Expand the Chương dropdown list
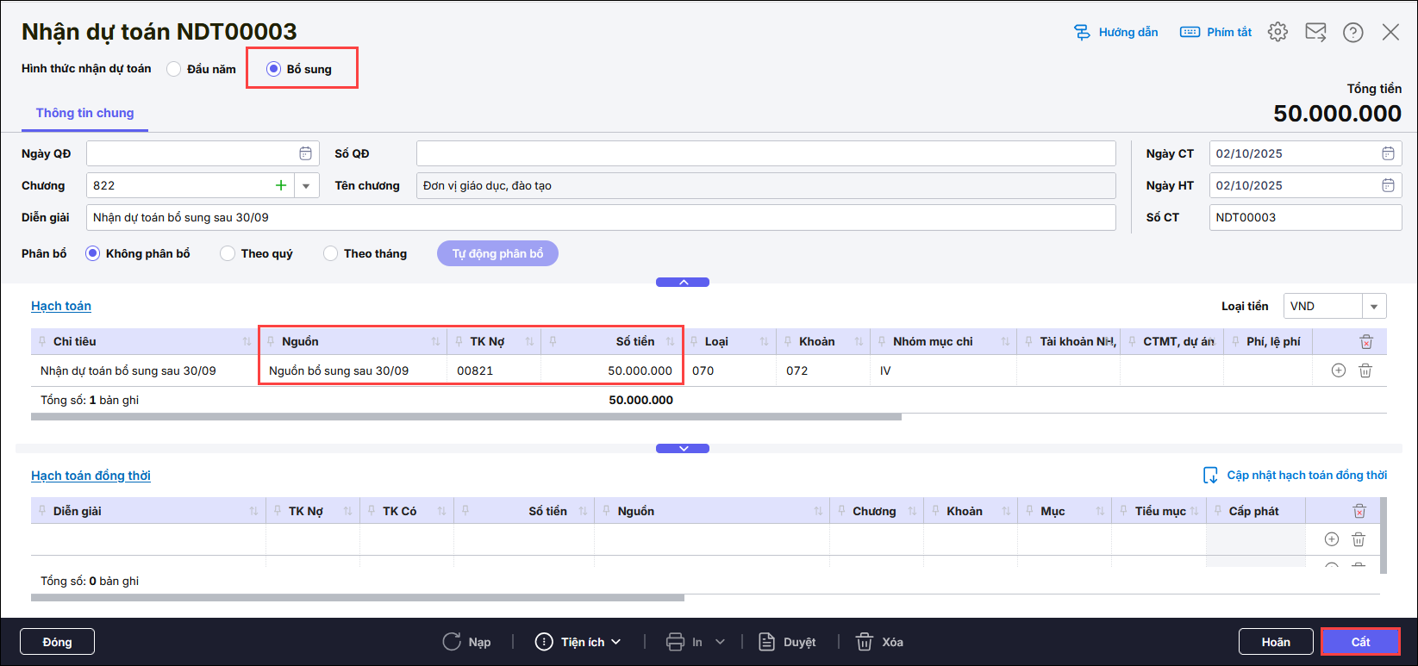Screen dimensions: 1418x666 pos(306,185)
